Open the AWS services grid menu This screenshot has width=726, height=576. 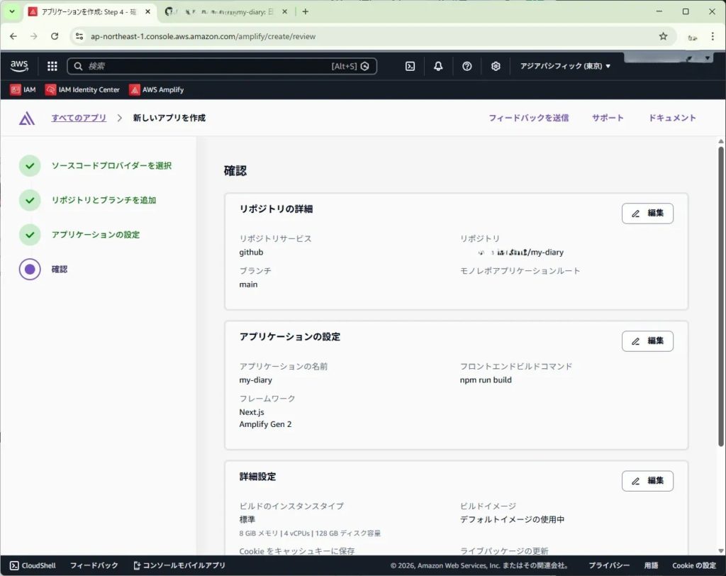52,66
